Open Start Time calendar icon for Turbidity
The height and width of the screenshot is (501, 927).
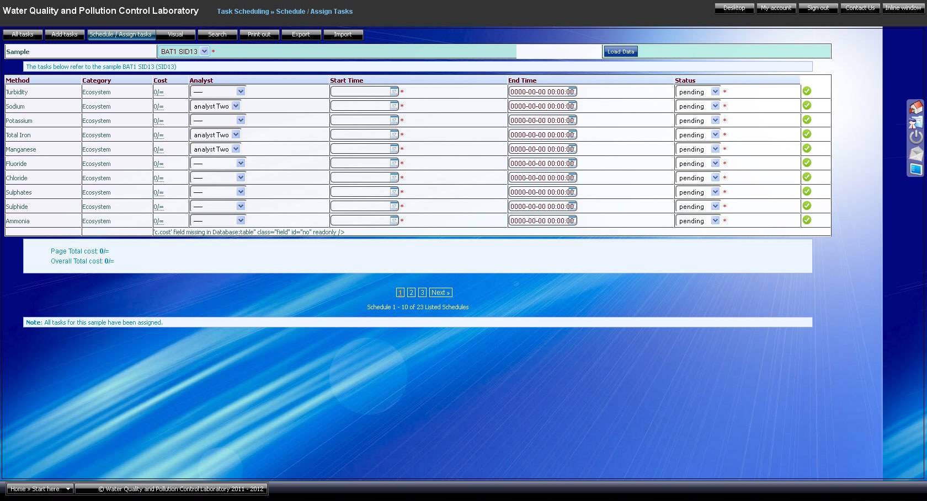click(x=394, y=91)
